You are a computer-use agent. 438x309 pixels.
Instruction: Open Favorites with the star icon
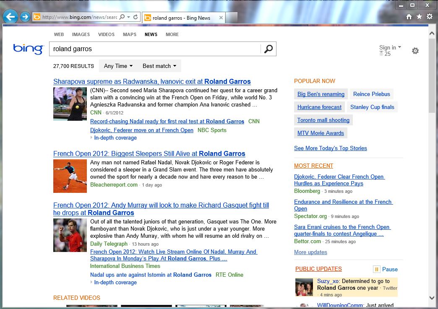pyautogui.click(x=419, y=17)
